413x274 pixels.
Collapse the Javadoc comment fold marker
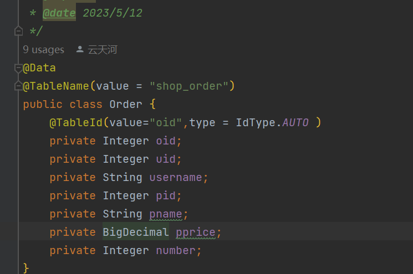(x=18, y=32)
